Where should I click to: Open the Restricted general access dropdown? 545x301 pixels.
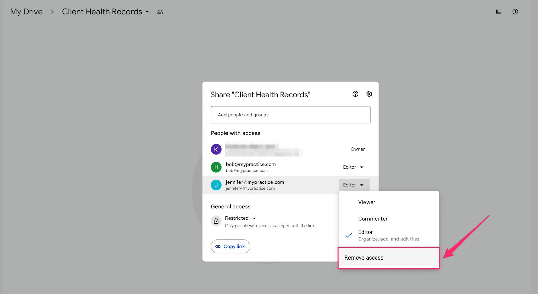tap(240, 218)
